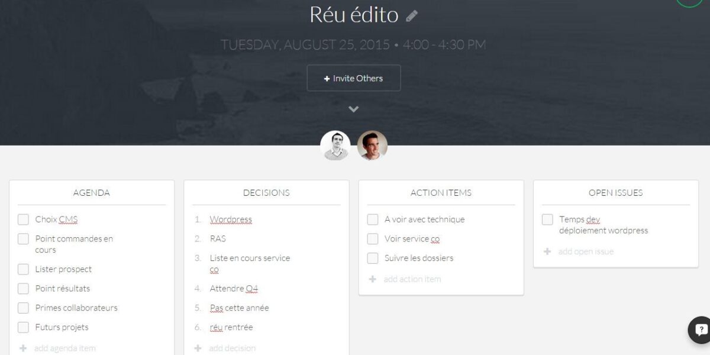Click the meeting date and time text
This screenshot has height=355, width=710.
click(353, 44)
